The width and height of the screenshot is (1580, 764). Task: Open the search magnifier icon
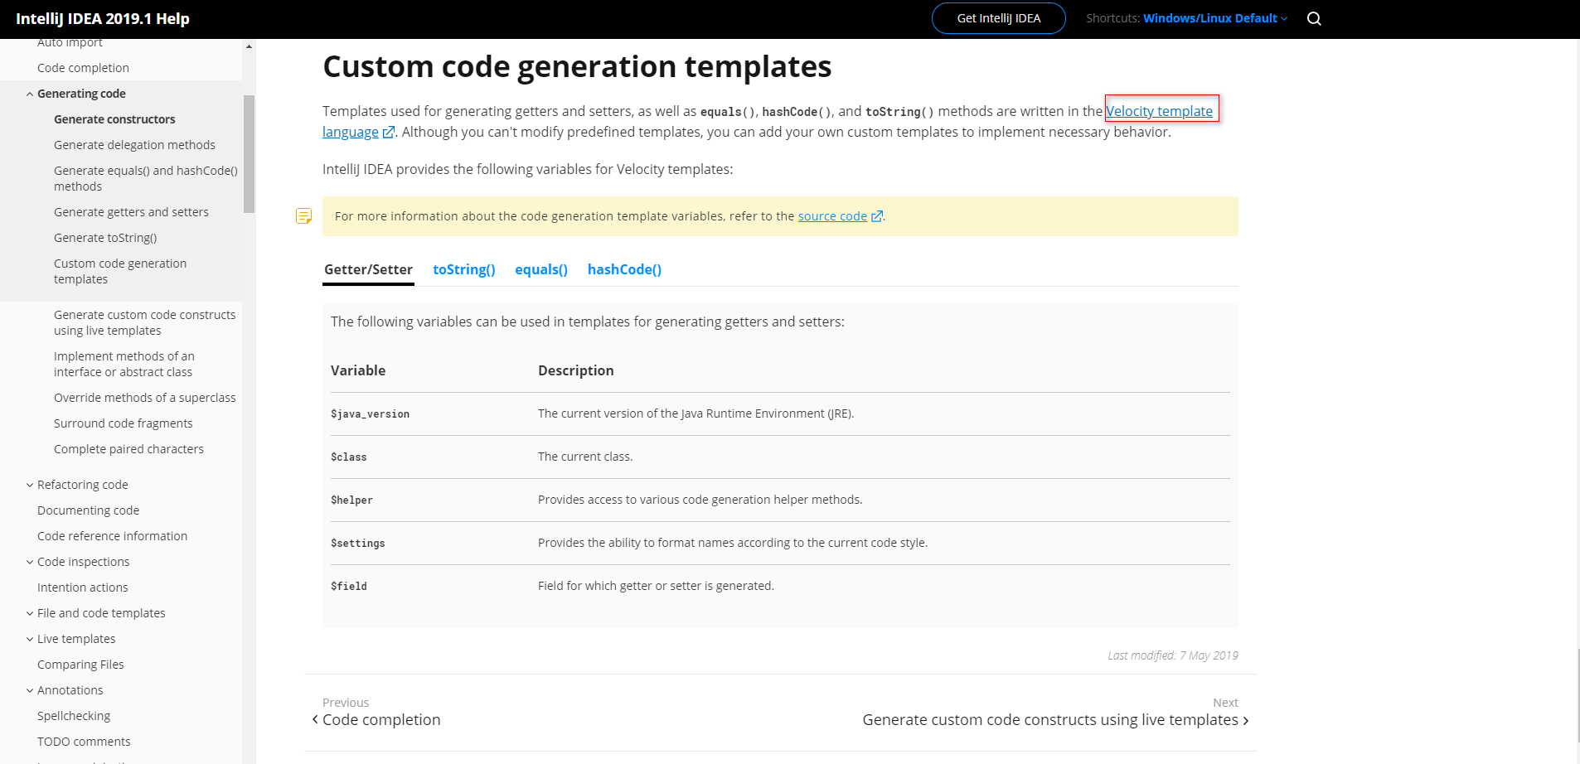1313,17
